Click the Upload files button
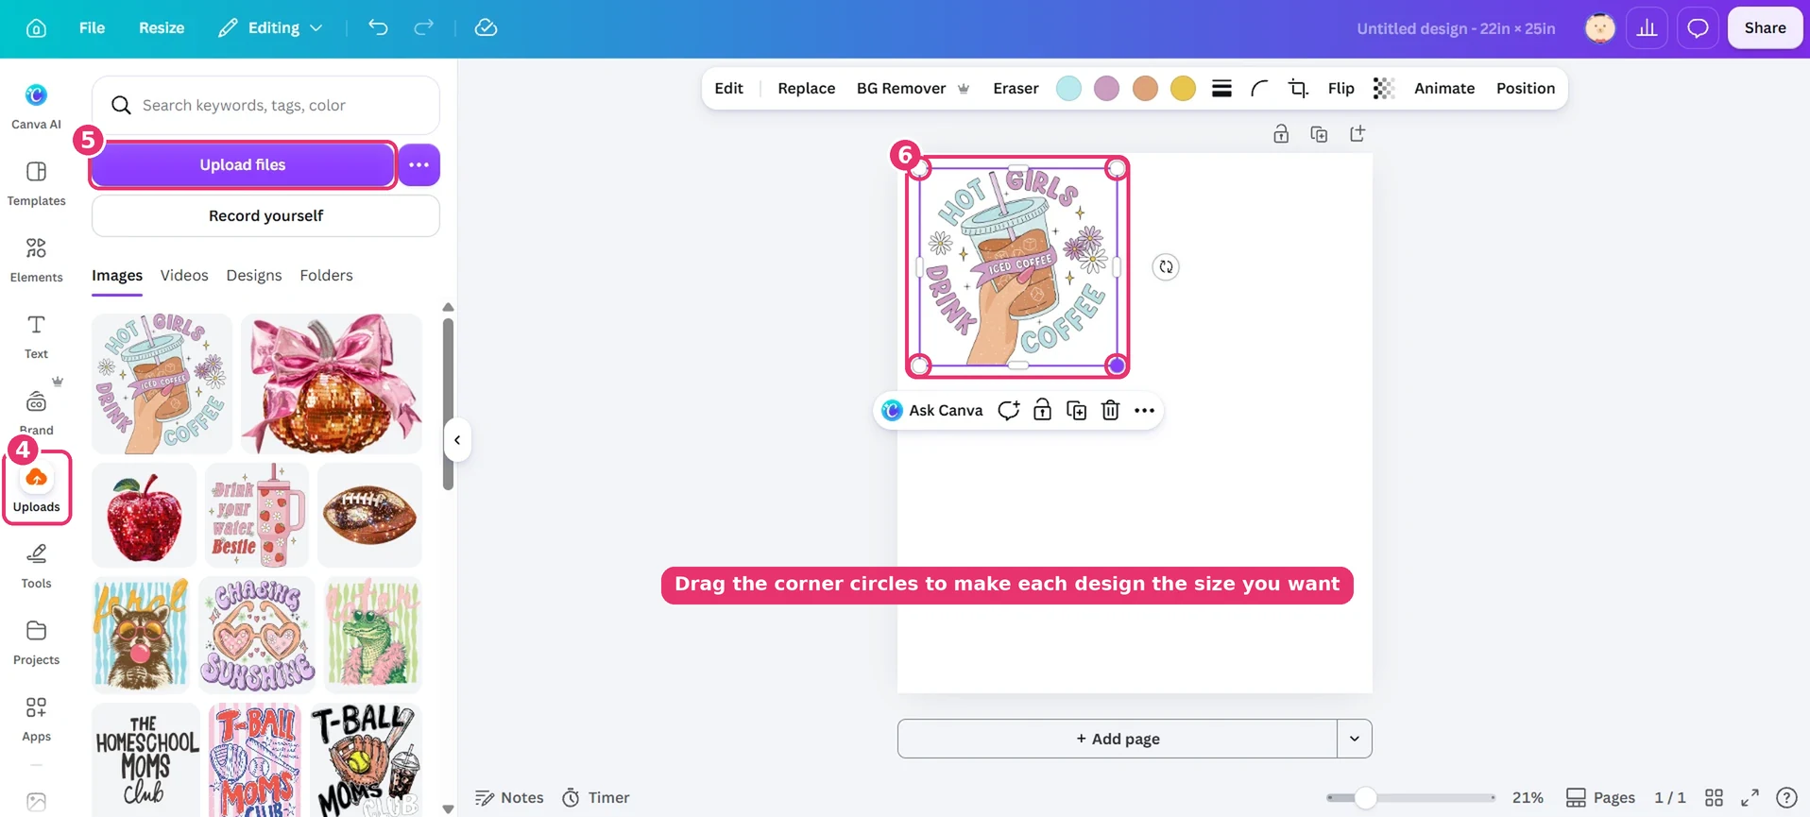 point(243,164)
